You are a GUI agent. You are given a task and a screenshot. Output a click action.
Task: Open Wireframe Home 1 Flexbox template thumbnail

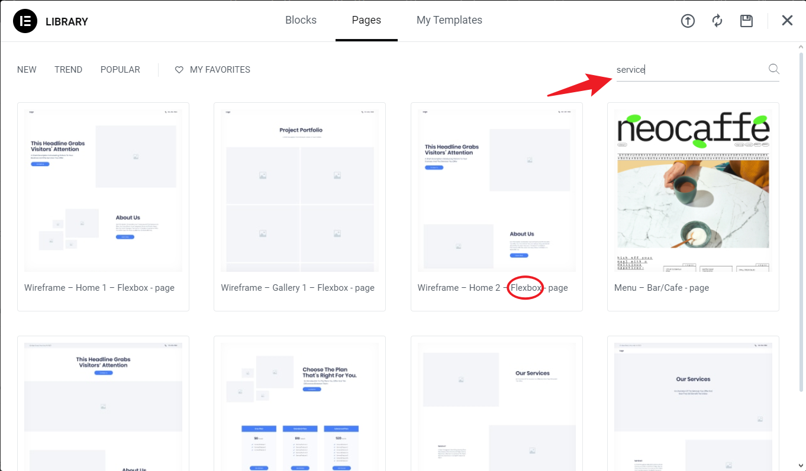coord(103,190)
